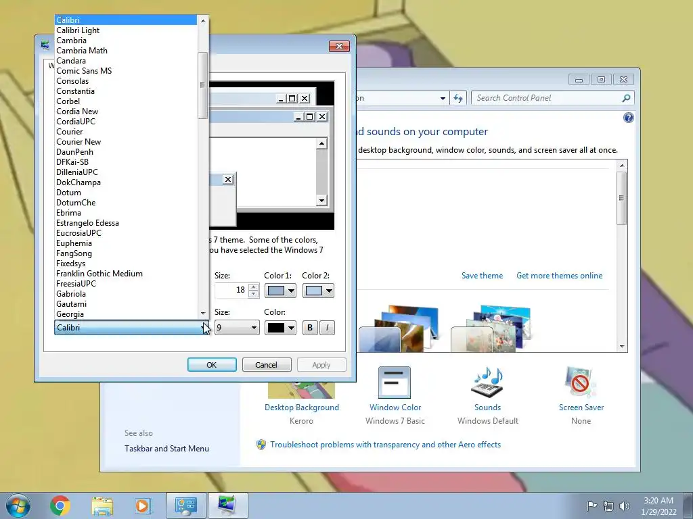This screenshot has width=693, height=519.
Task: Click Save theme link
Action: [482, 276]
